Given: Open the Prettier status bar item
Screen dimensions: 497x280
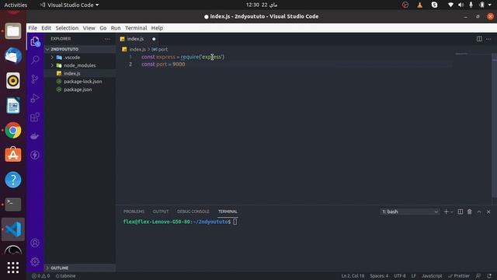Looking at the screenshot, I should pyautogui.click(x=459, y=276).
